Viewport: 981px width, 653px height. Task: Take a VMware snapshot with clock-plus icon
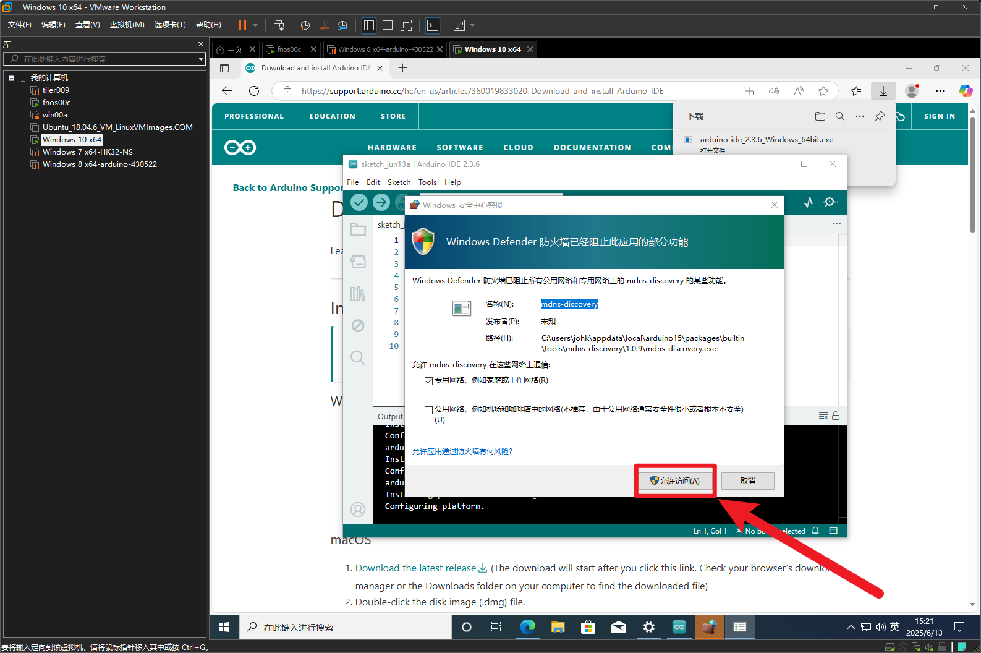[x=305, y=25]
